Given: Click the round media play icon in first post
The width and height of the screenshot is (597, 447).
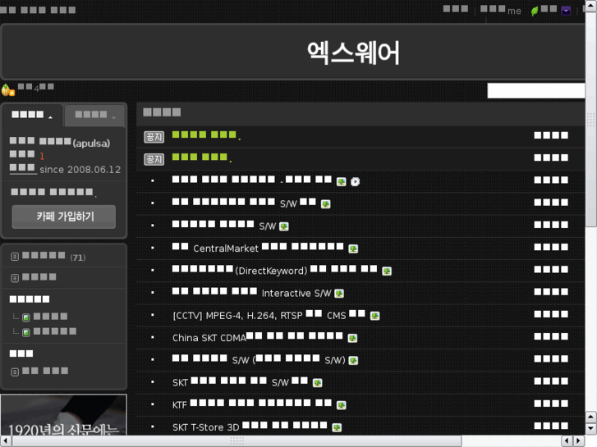Looking at the screenshot, I should [356, 182].
